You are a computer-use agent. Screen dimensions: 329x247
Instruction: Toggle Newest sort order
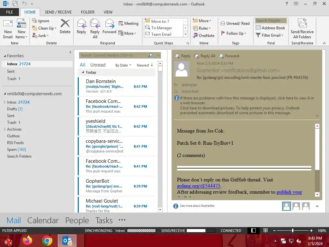145,65
